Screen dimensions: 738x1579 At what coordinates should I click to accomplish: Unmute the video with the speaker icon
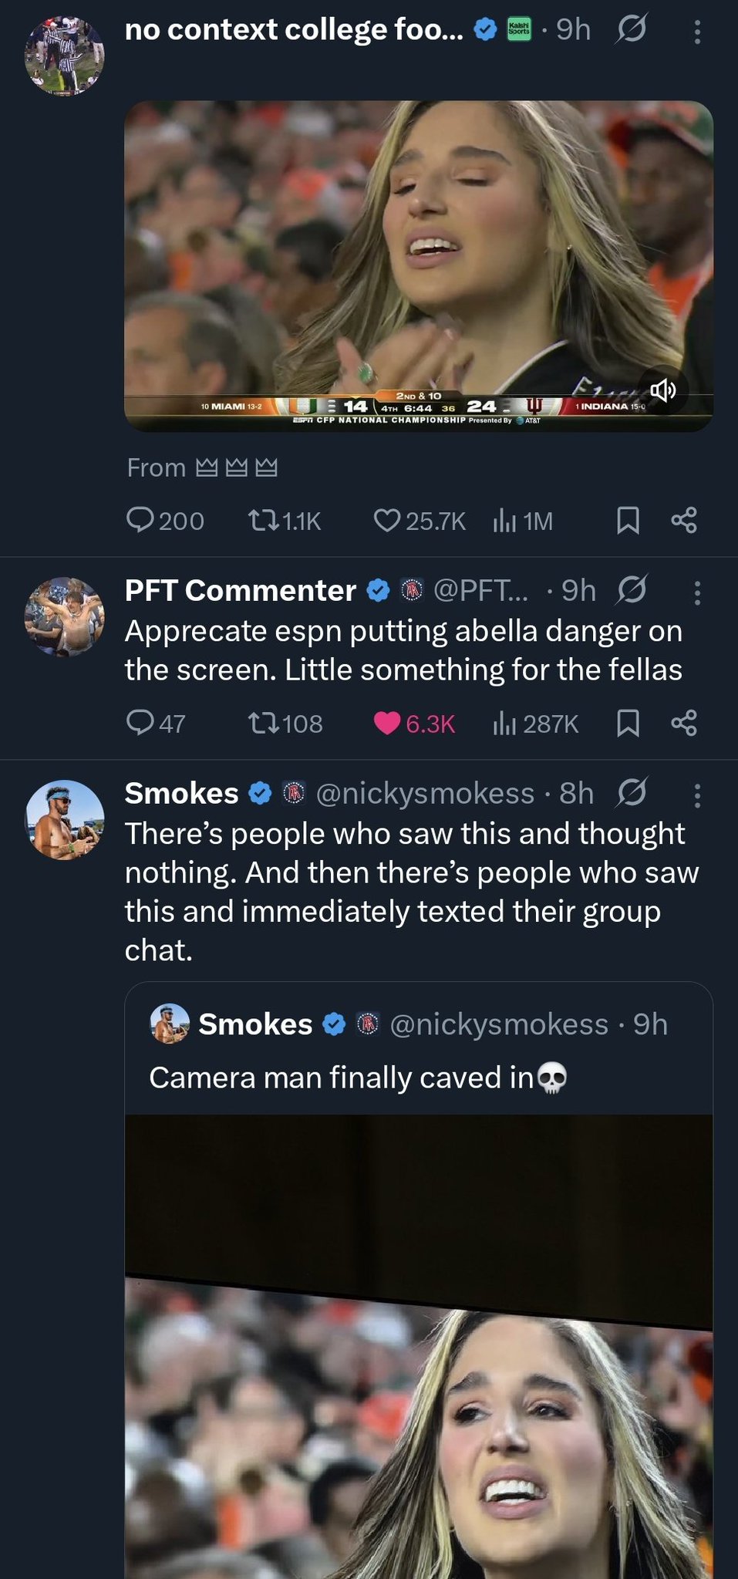[662, 391]
